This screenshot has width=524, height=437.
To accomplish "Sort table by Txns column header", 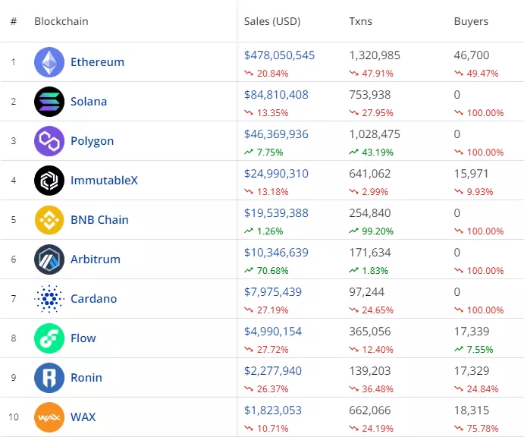I will point(362,21).
